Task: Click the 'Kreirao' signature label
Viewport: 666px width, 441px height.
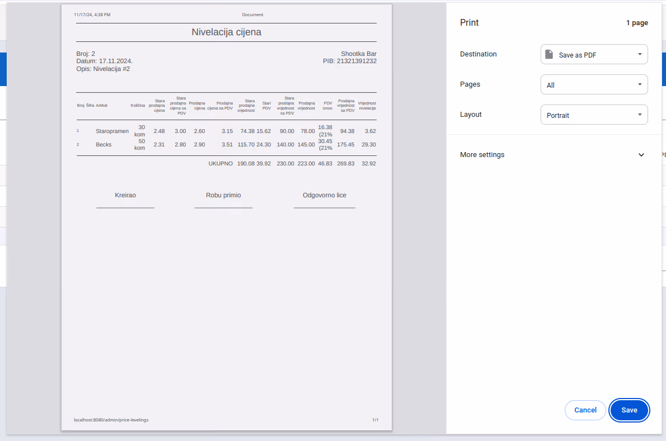Action: point(125,196)
